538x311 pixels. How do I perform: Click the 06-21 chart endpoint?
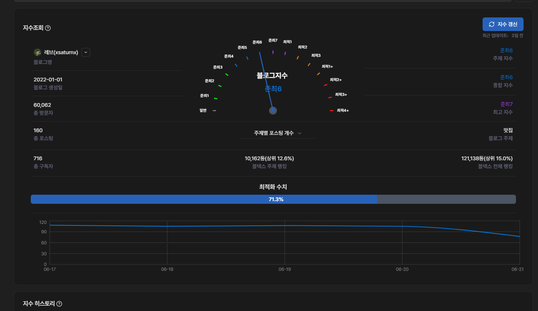[x=519, y=236]
